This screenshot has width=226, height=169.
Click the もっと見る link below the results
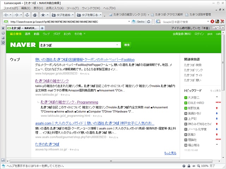(x=170, y=153)
